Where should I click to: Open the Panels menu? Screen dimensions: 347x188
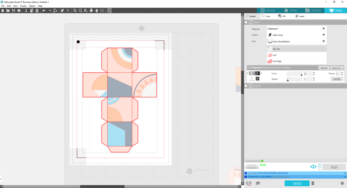[x=23, y=6]
